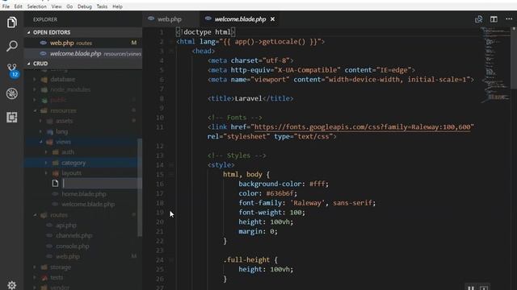Viewport: 517px width, 290px height.
Task: Open the View menu
Action: coord(57,6)
